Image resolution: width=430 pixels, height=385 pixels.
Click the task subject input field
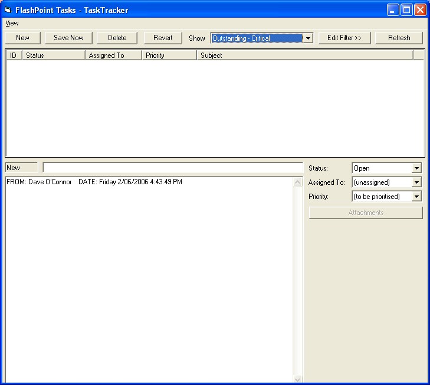173,168
